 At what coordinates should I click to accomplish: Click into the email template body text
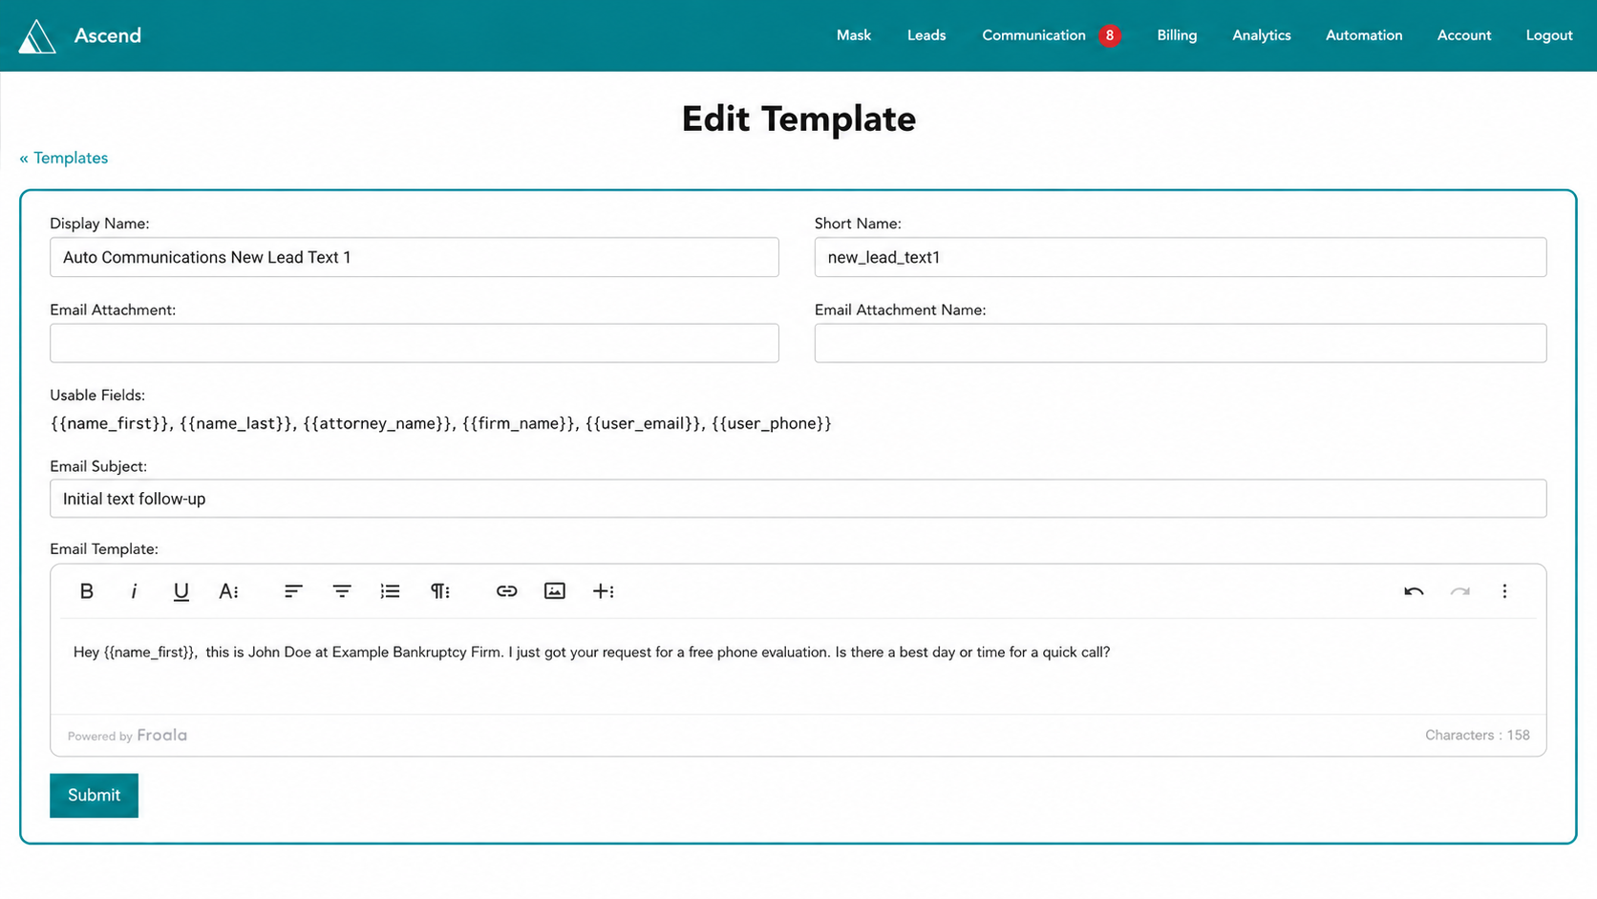point(592,653)
